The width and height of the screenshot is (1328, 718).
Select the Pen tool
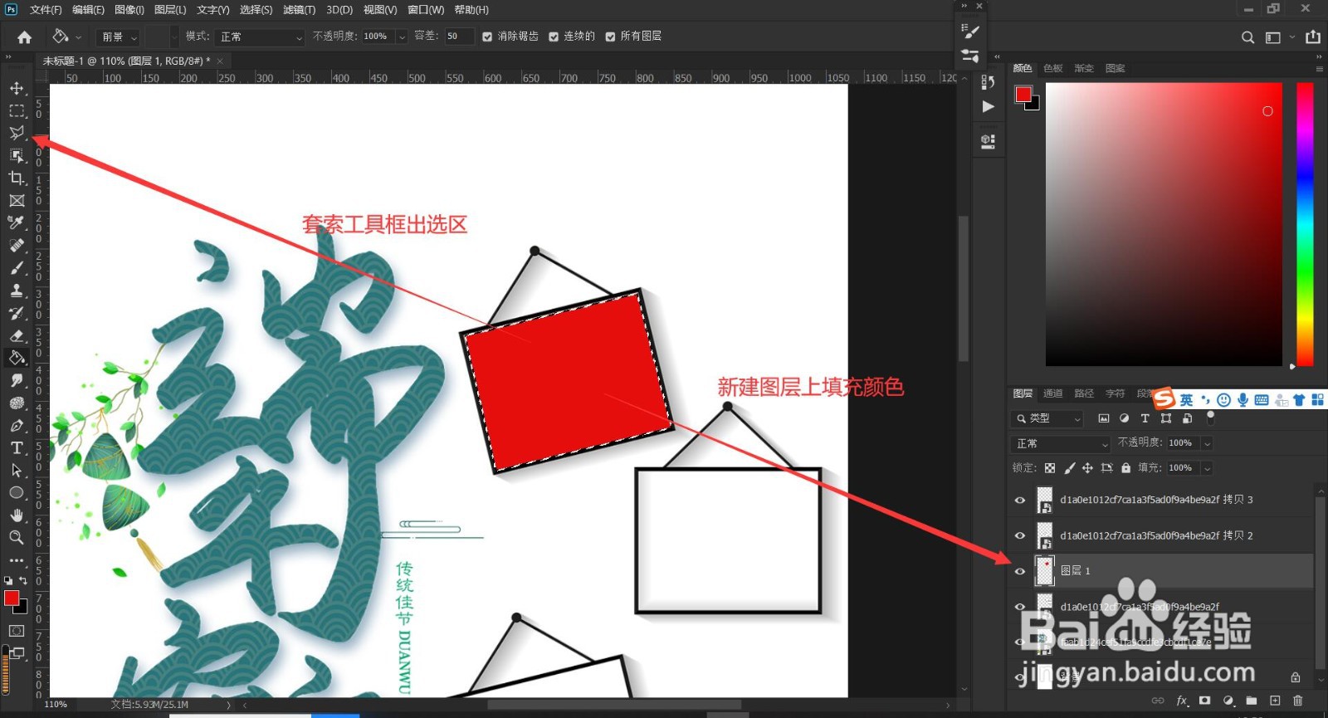click(x=17, y=425)
